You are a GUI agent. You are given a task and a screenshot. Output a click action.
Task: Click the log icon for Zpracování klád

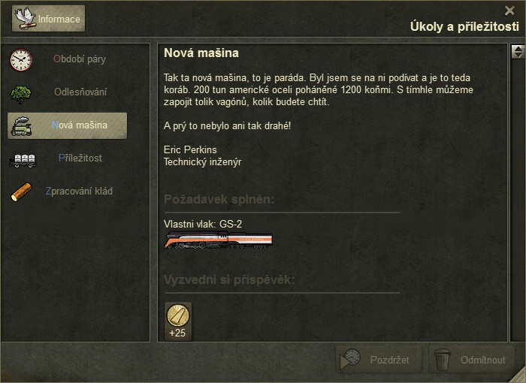tap(21, 191)
